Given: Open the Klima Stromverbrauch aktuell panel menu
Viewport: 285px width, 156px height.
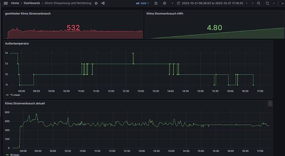Looking at the screenshot, I should pyautogui.click(x=270, y=103).
